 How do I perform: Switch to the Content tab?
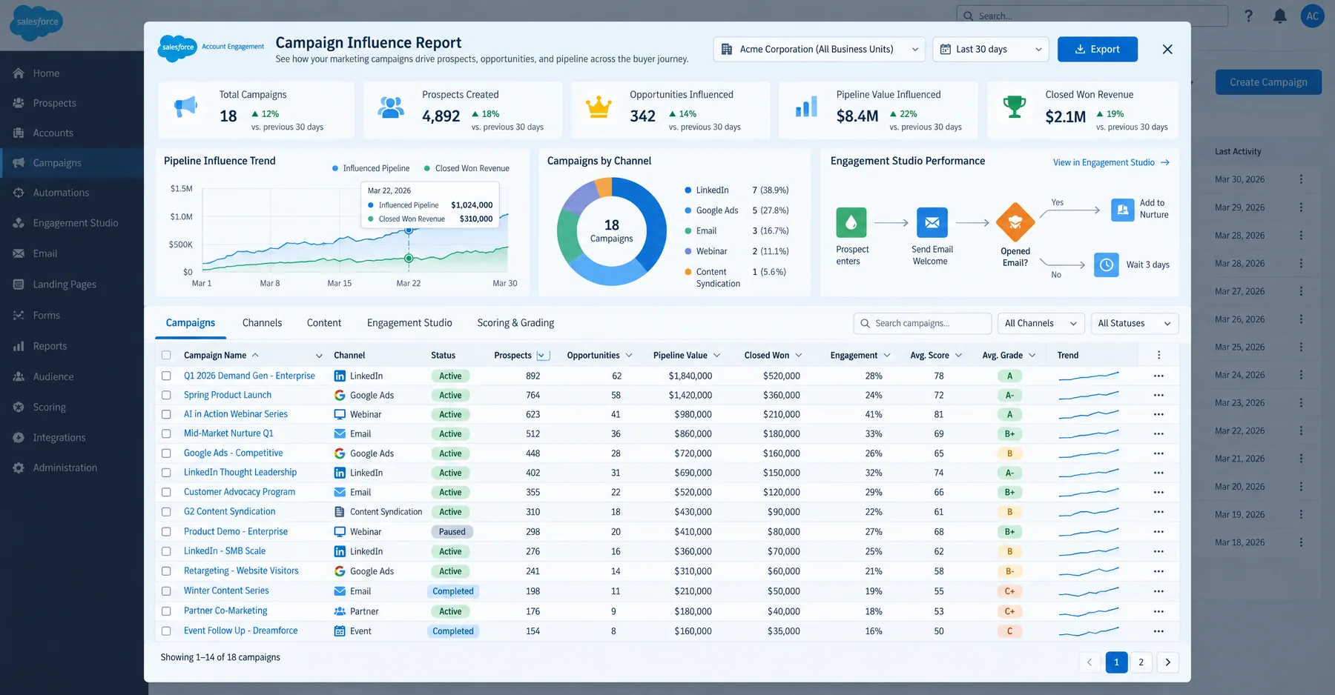pos(324,323)
